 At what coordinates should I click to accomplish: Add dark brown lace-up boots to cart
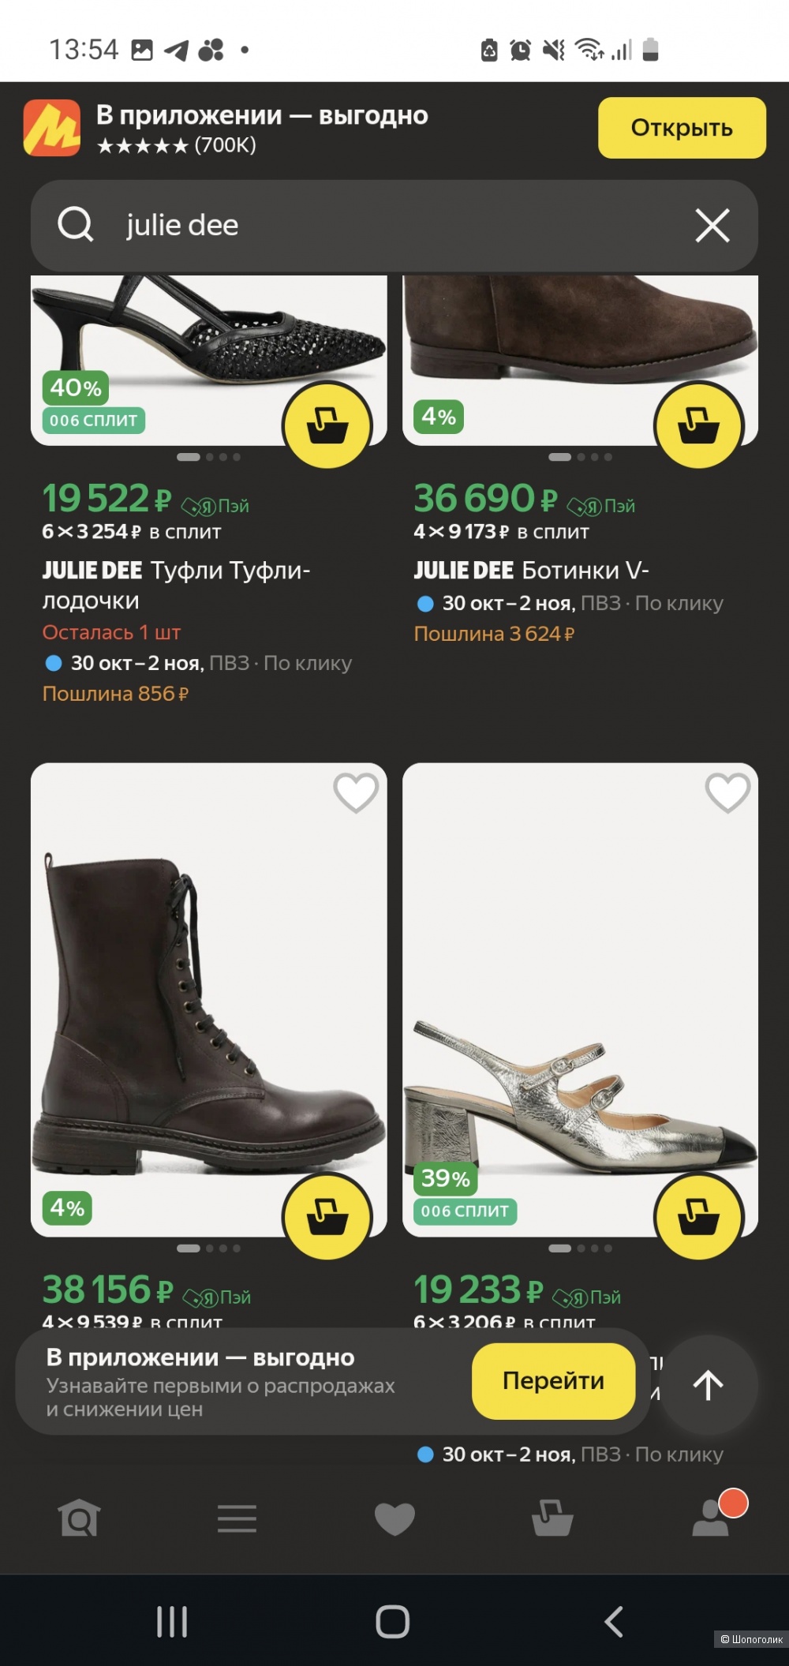[x=327, y=1216]
